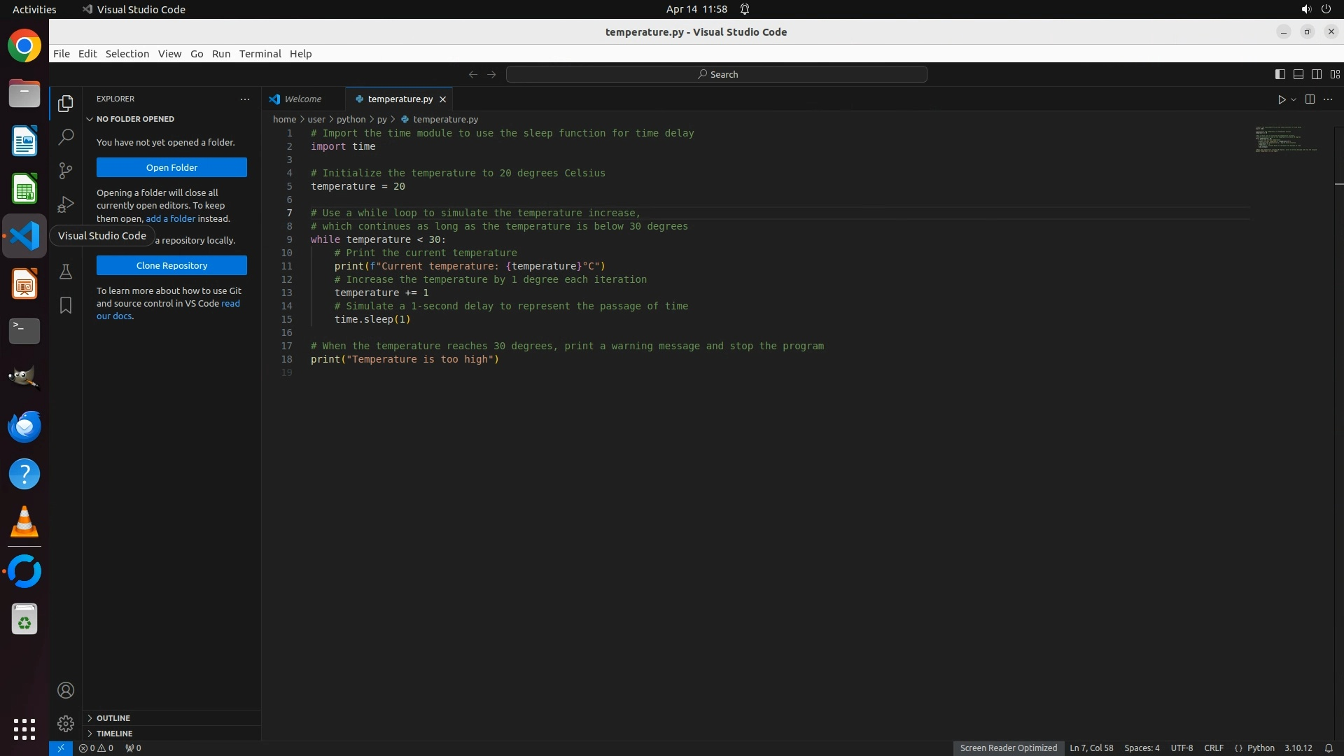
Task: Click the Open Folder button
Action: click(171, 167)
